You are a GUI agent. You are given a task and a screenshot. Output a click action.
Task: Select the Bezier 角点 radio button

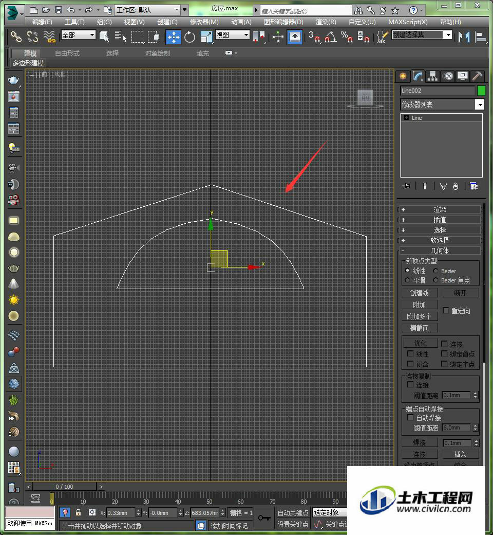tap(435, 280)
